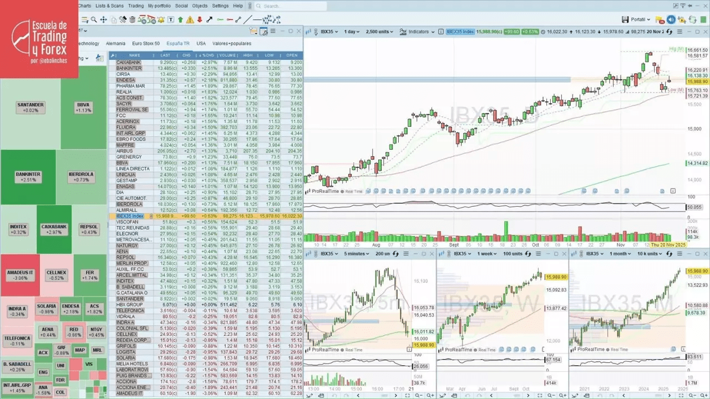Sort list by VOLUME column header
This screenshot has height=399, width=710.
(226, 55)
